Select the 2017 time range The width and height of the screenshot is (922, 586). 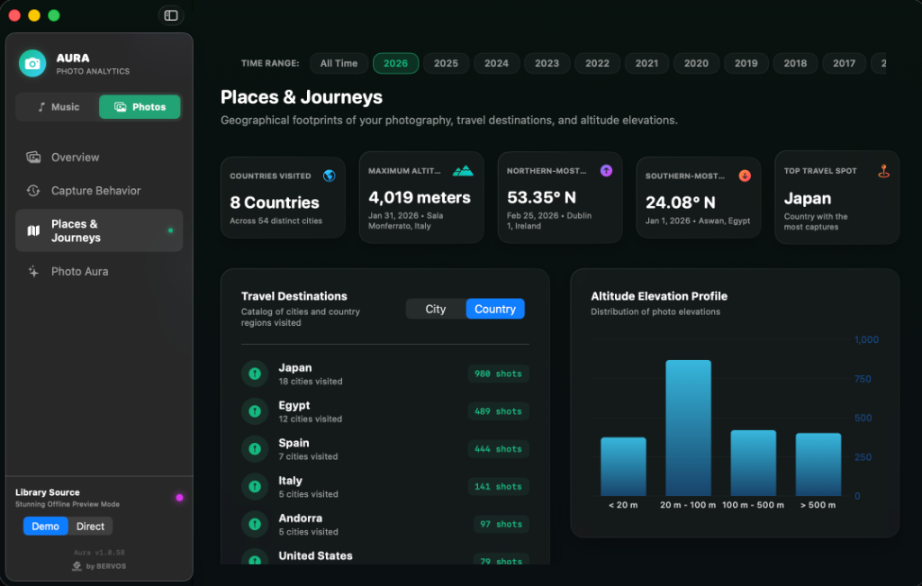click(x=845, y=64)
